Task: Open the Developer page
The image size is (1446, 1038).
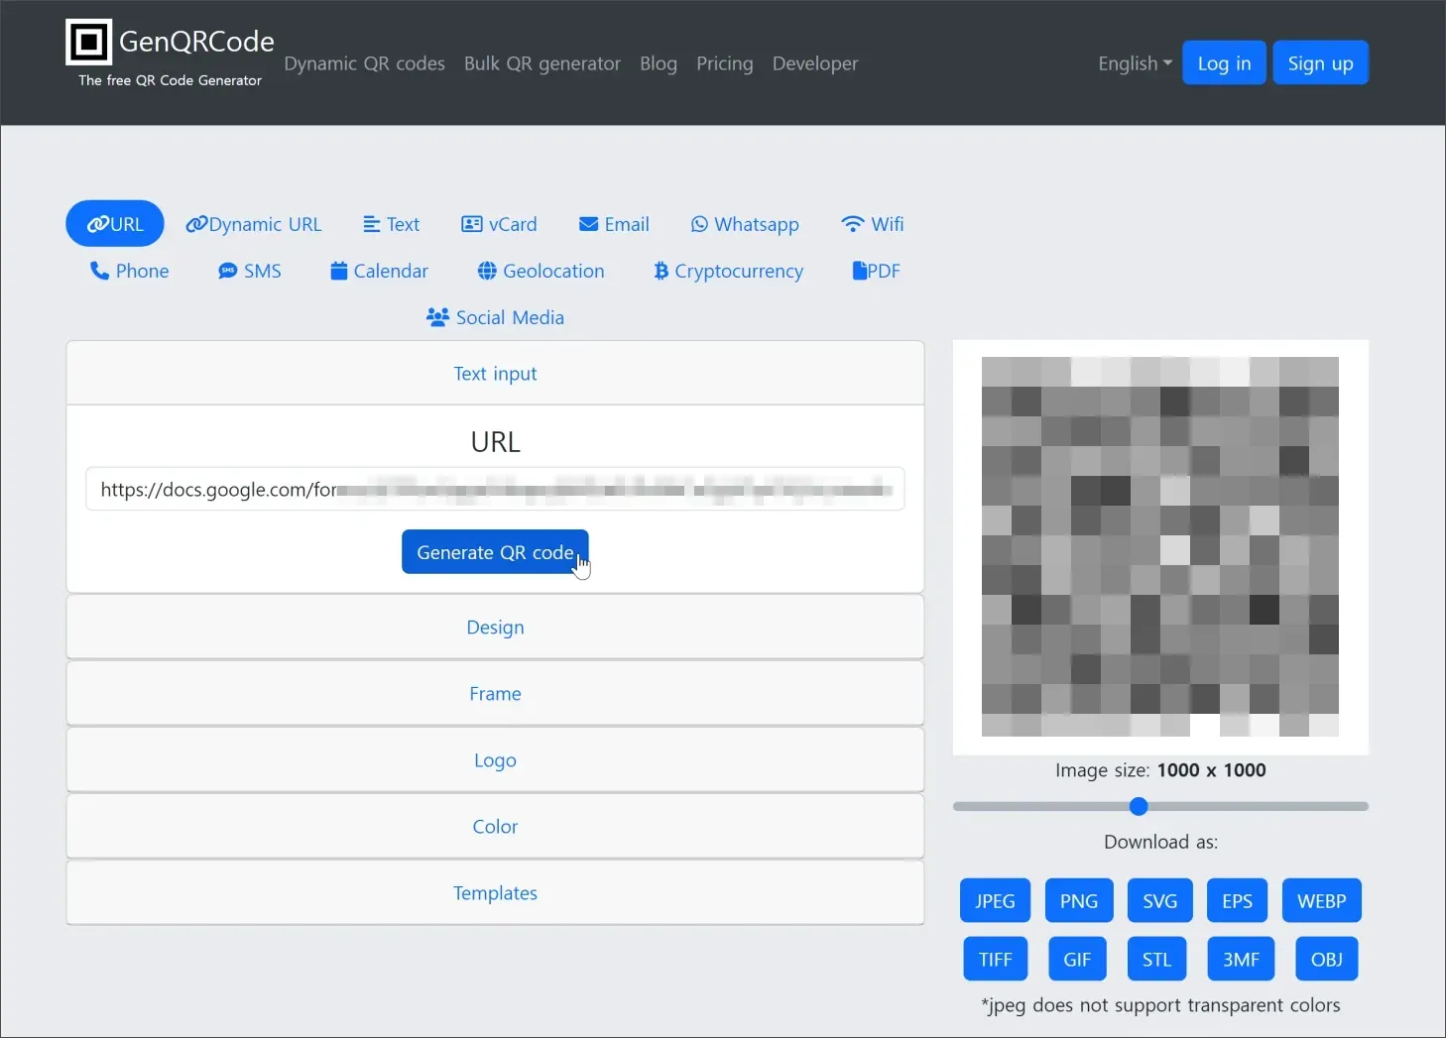Action: point(815,63)
